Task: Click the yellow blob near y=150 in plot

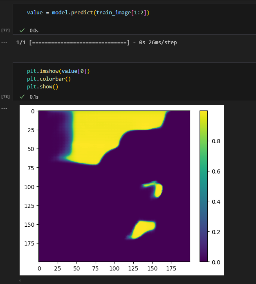Action: (x=143, y=229)
